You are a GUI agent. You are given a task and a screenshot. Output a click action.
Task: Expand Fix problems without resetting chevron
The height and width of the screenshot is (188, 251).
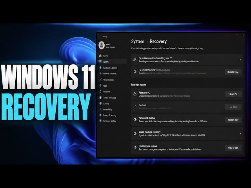pos(240,60)
